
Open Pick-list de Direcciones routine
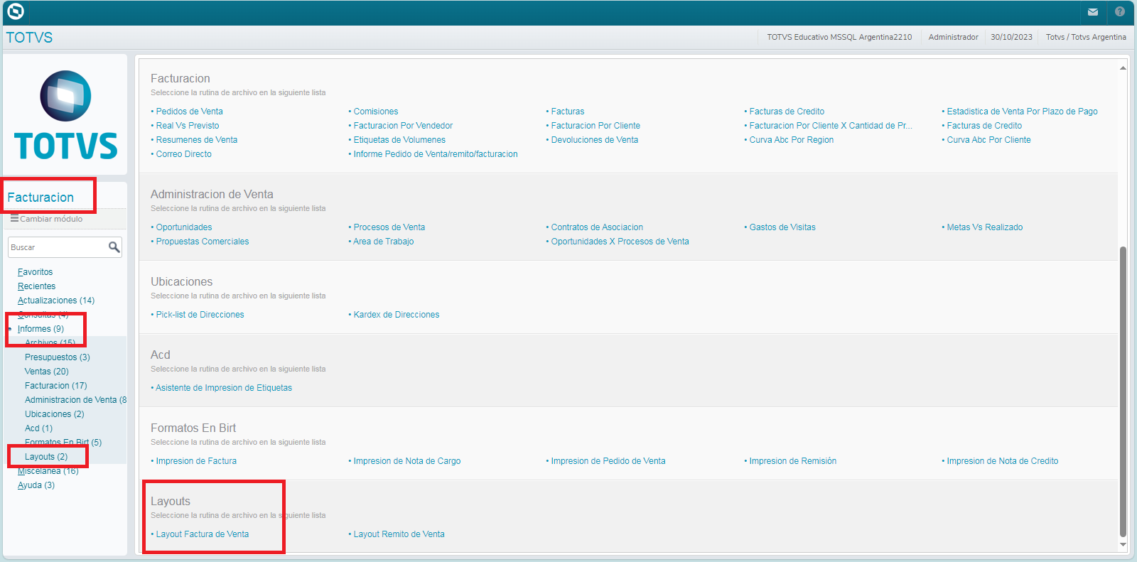[200, 315]
